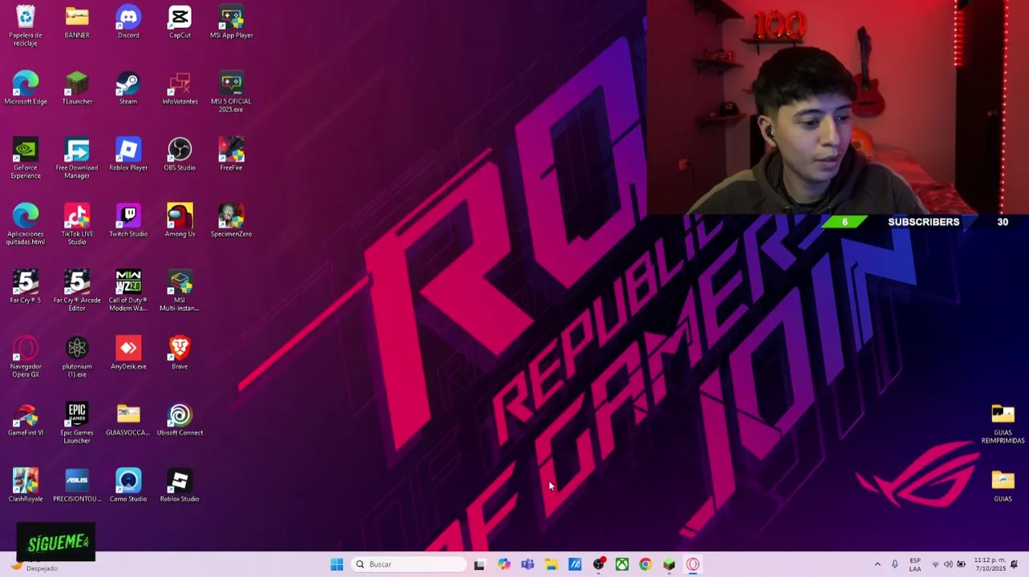The image size is (1029, 577).
Task: Switch the ESP LAA input language
Action: pos(915,564)
